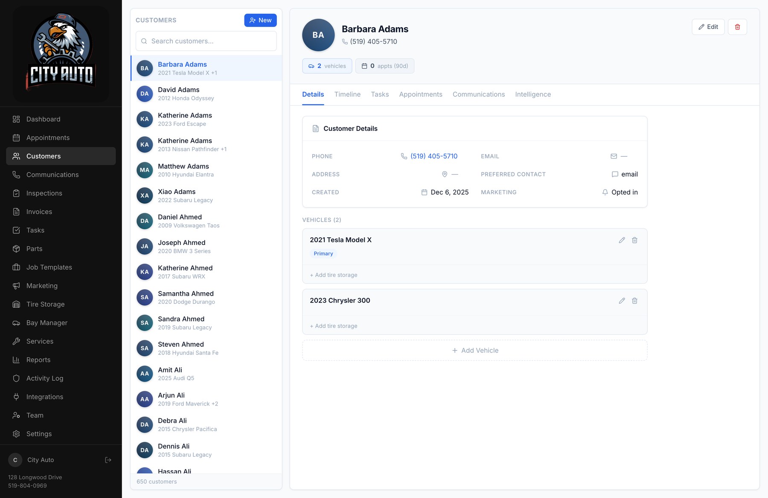Select Joseph Ahmed in customer list
This screenshot has height=498, width=768.
click(x=206, y=246)
